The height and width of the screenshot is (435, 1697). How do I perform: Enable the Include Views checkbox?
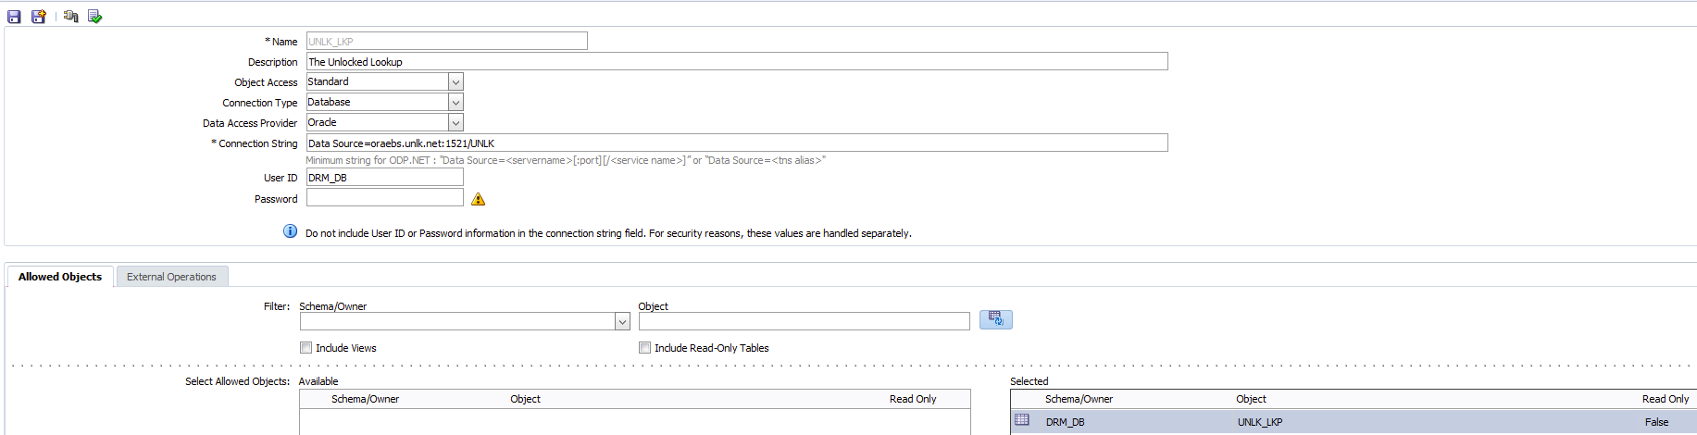(306, 348)
